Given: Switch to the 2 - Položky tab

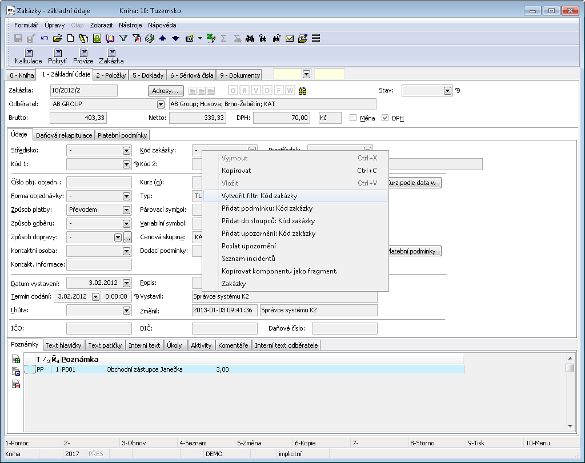Looking at the screenshot, I should (111, 75).
